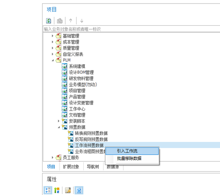The height and width of the screenshot is (195, 220).
Task: Choose 引入工作流 from context menu
Action: pos(132,151)
